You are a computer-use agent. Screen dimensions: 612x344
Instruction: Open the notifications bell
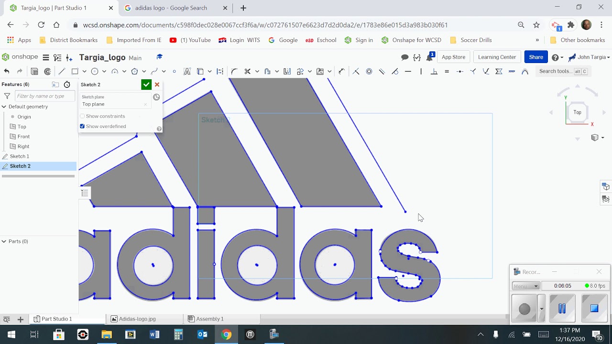[x=431, y=57]
